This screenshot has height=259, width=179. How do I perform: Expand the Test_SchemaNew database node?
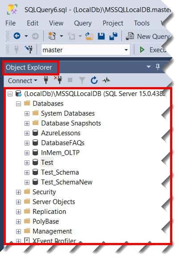click(27, 182)
